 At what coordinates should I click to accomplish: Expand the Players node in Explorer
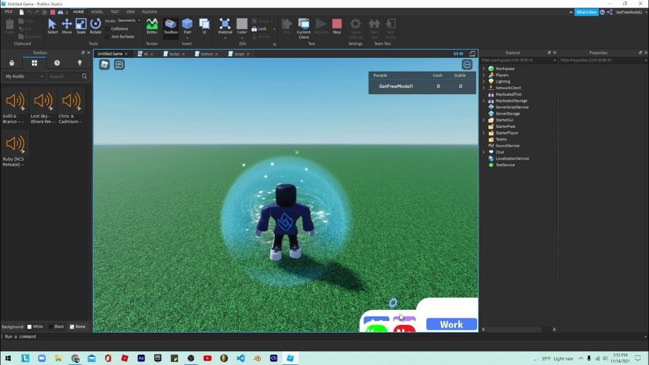pos(484,75)
